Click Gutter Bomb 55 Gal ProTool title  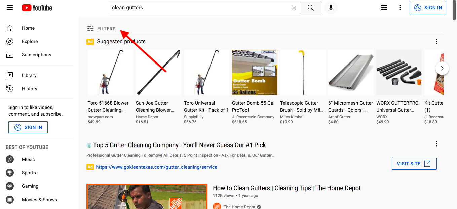click(253, 107)
